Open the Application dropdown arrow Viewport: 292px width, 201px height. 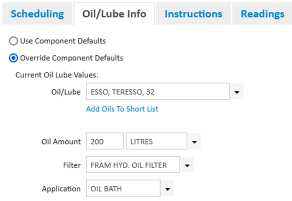tap(167, 189)
